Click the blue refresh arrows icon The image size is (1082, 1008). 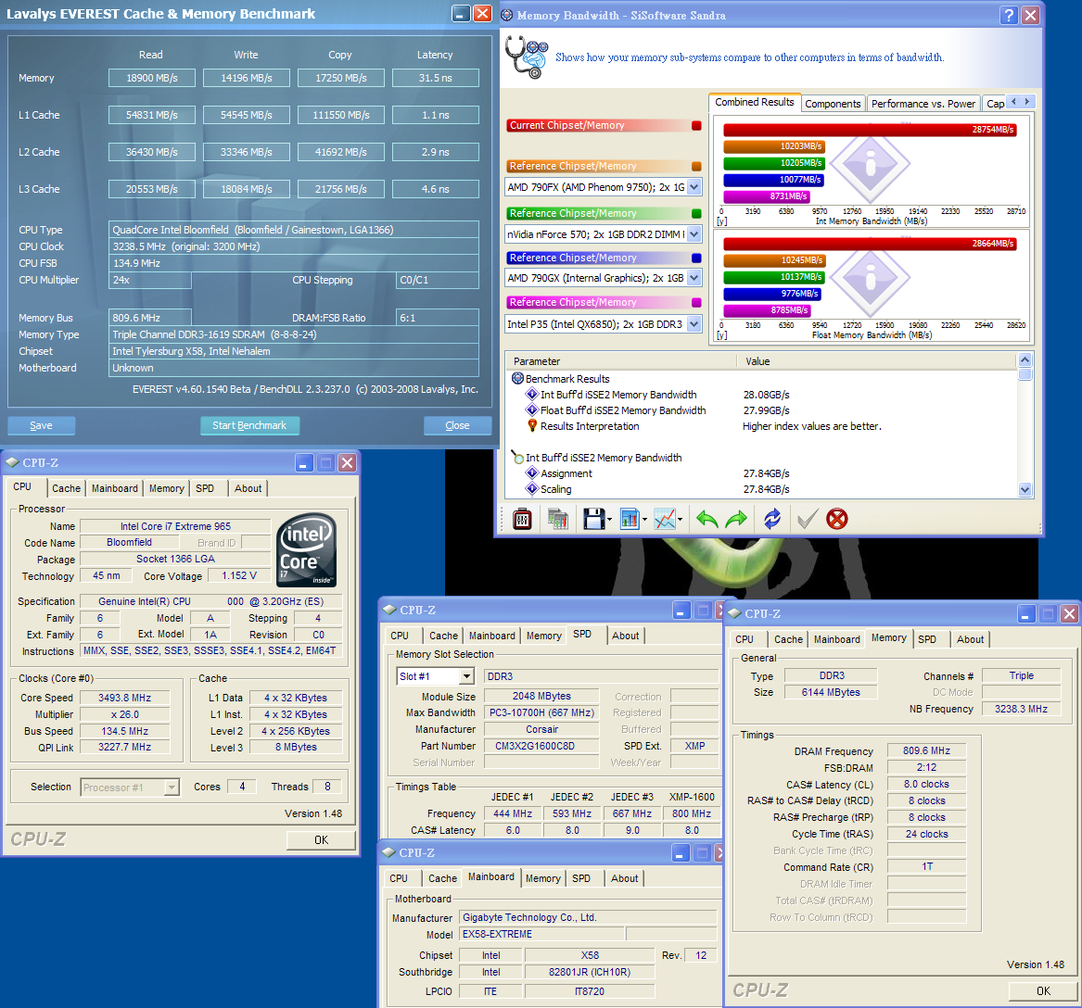[x=772, y=519]
